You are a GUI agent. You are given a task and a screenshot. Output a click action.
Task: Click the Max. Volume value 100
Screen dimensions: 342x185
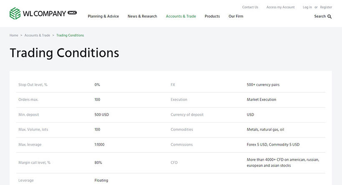point(97,129)
